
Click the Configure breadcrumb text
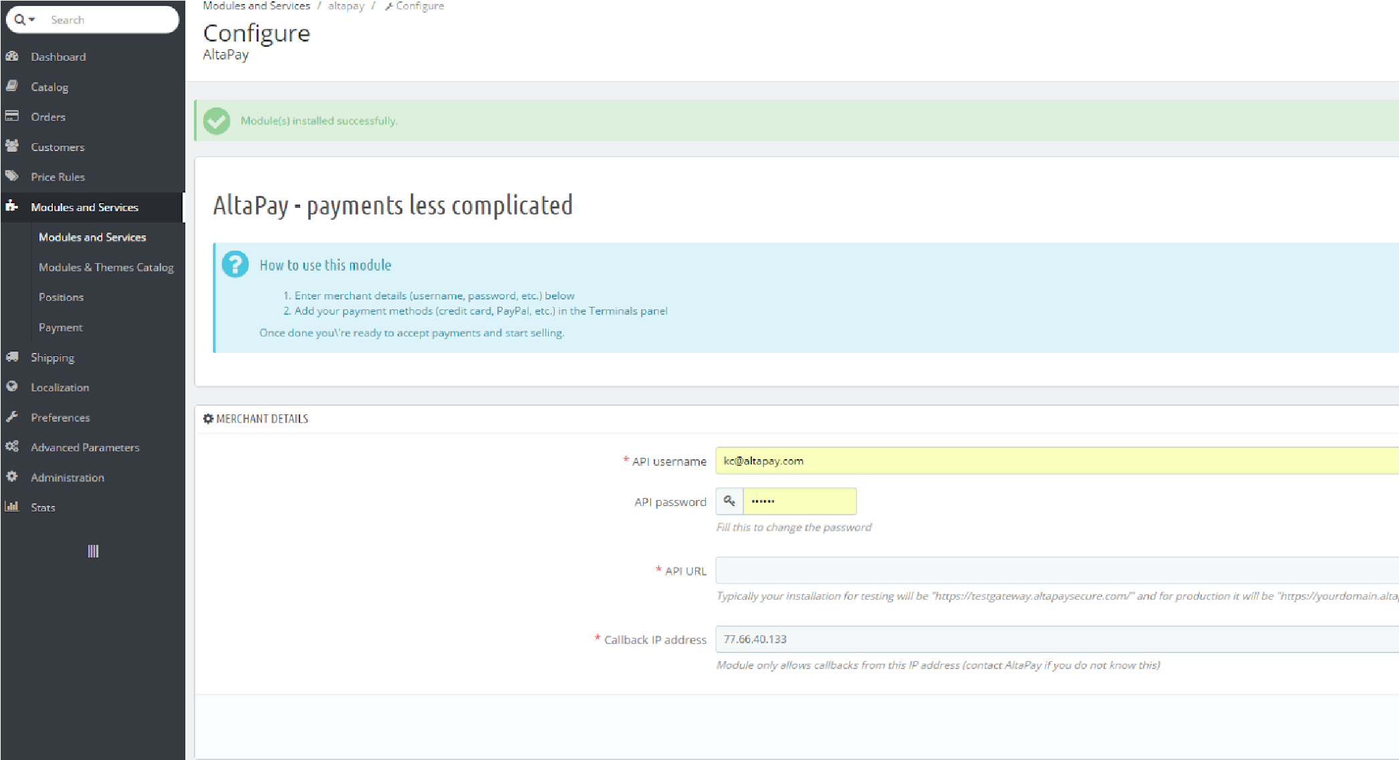click(x=420, y=6)
